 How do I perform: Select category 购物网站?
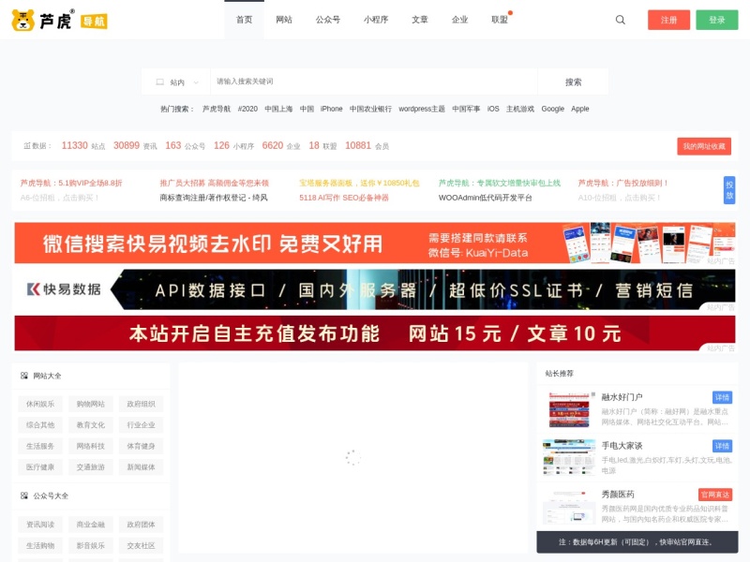pos(90,404)
